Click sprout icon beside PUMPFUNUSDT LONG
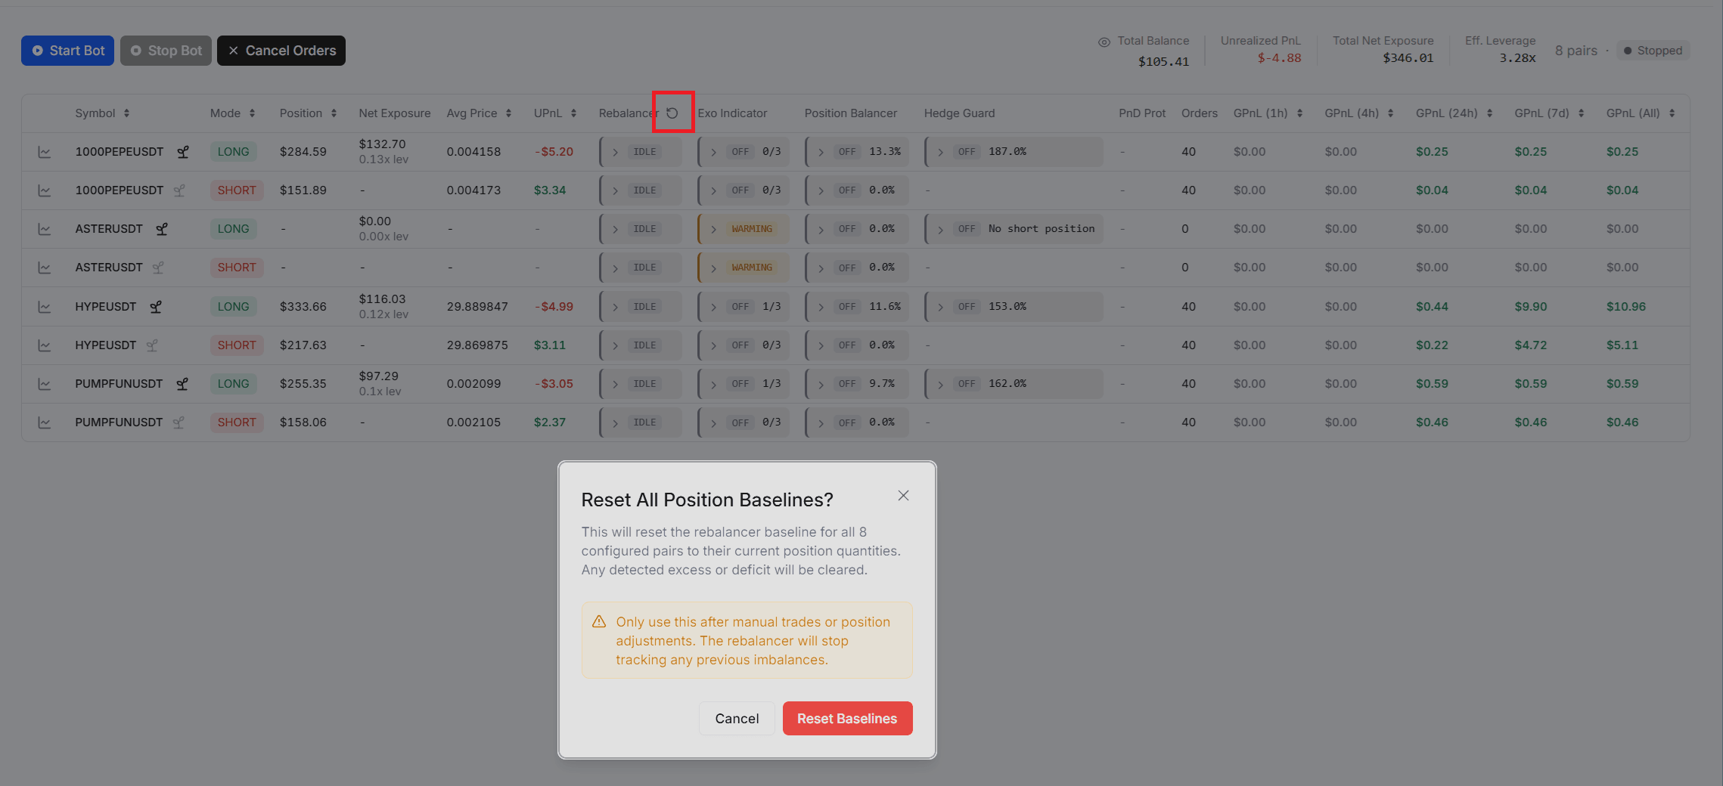1723x786 pixels. point(182,384)
